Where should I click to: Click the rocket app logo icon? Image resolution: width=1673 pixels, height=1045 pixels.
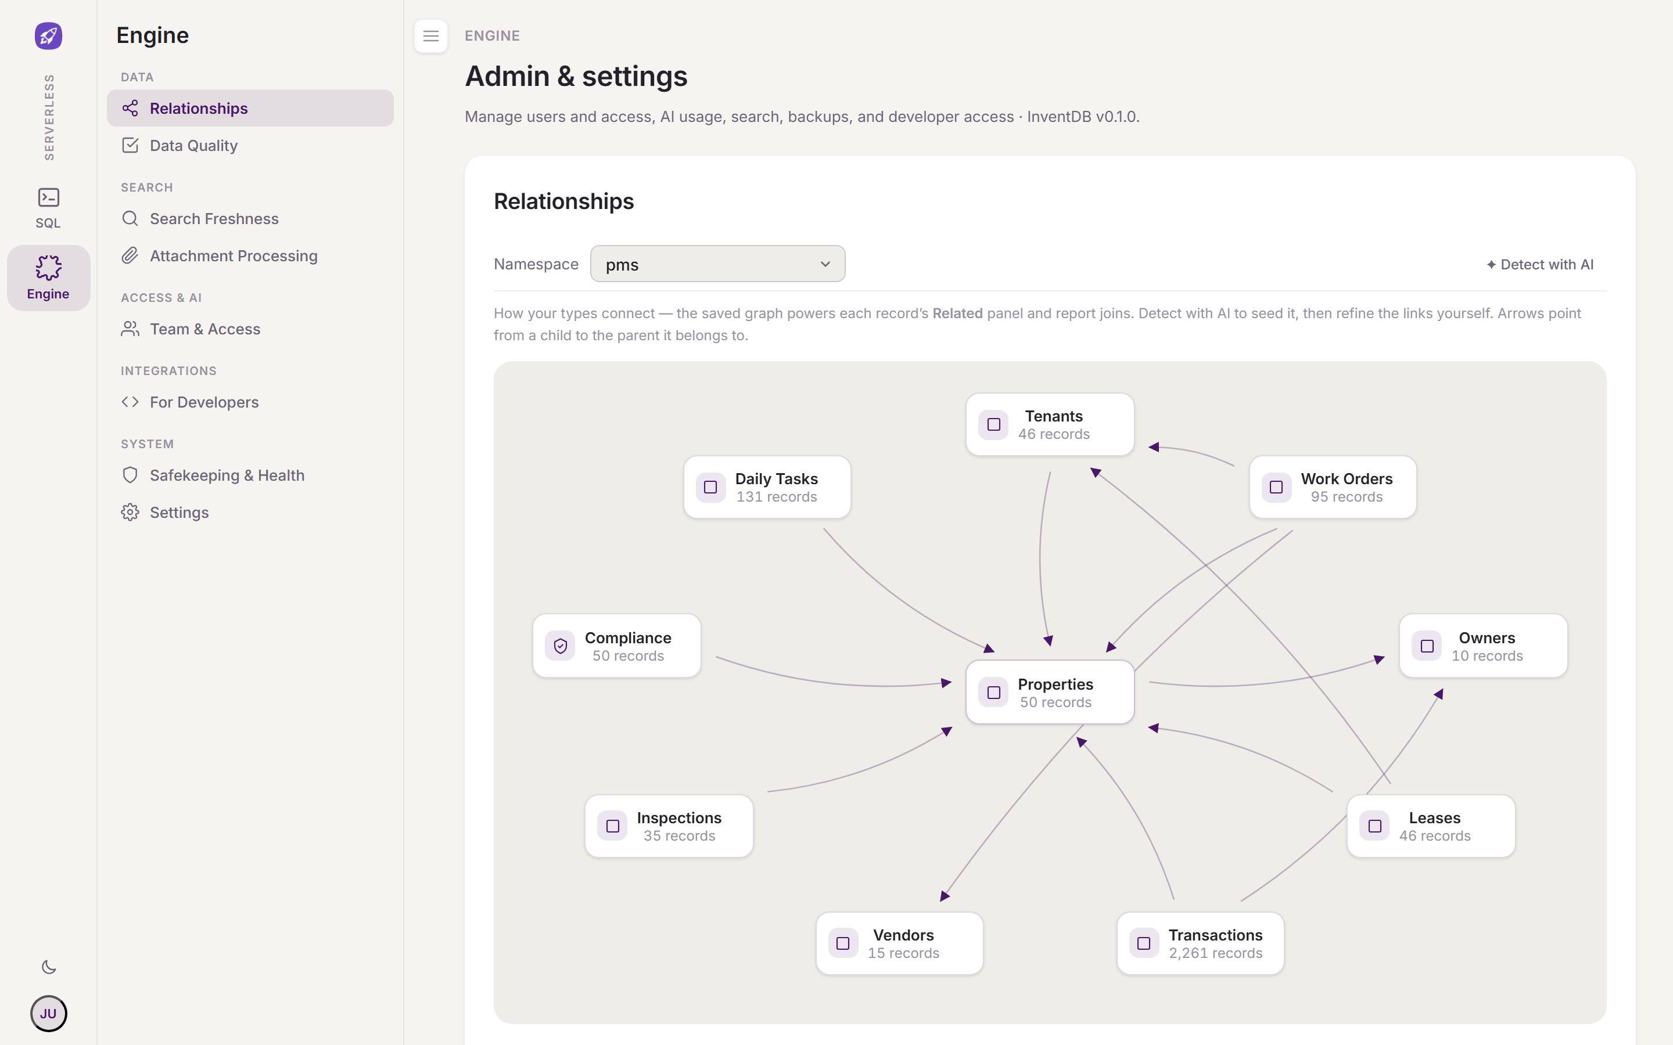(48, 36)
